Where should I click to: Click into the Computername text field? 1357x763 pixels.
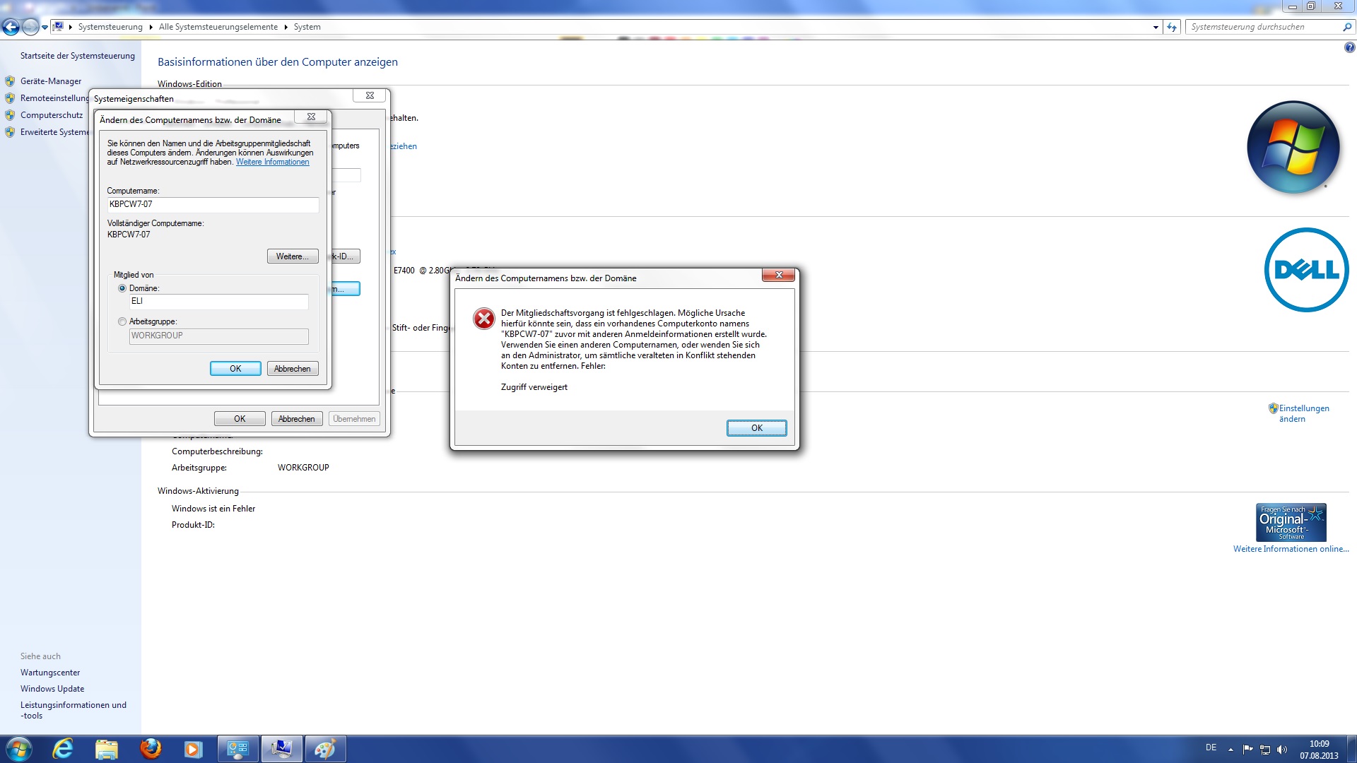click(x=213, y=204)
